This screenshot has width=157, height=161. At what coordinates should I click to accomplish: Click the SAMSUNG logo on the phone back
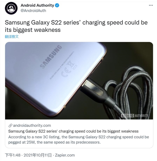tap(51, 57)
